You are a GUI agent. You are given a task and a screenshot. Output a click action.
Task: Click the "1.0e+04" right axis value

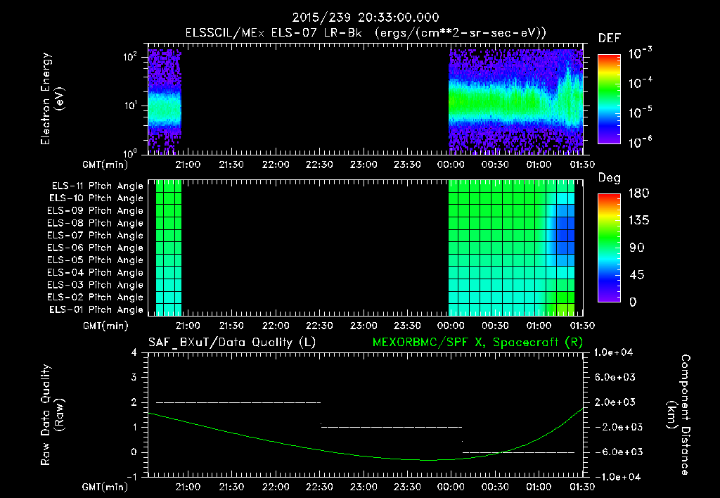click(613, 352)
